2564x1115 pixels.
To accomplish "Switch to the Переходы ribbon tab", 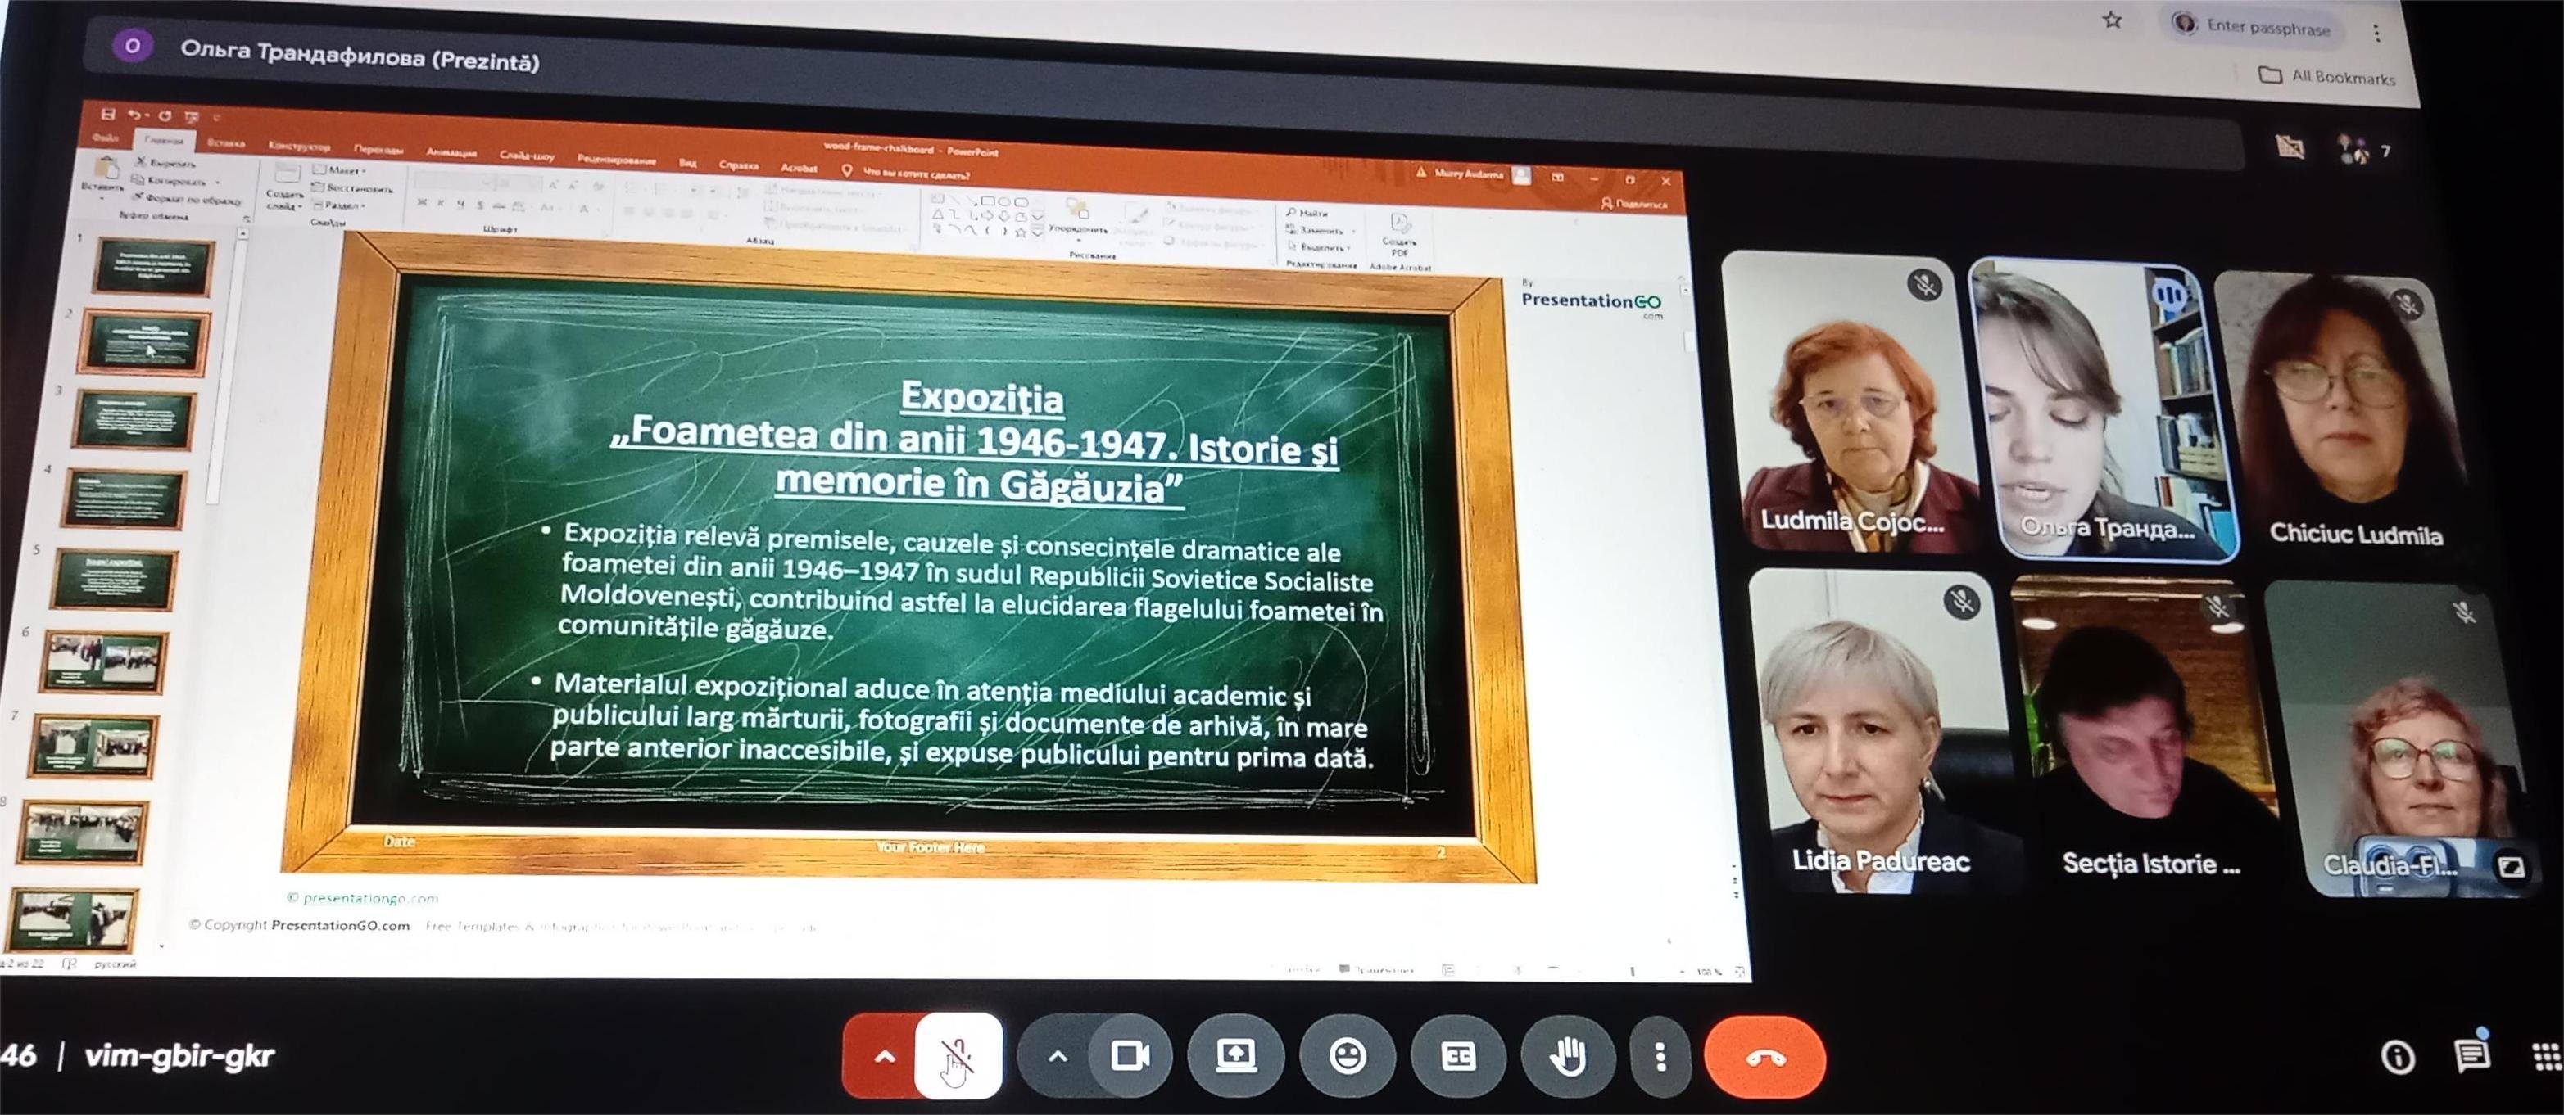I will click(378, 149).
